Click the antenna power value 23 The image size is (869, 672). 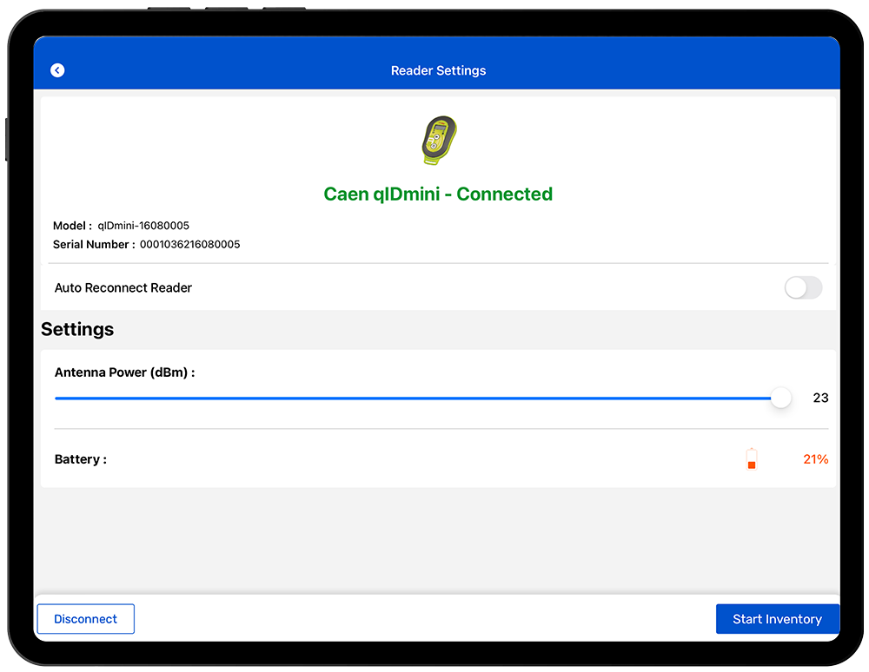click(x=820, y=399)
